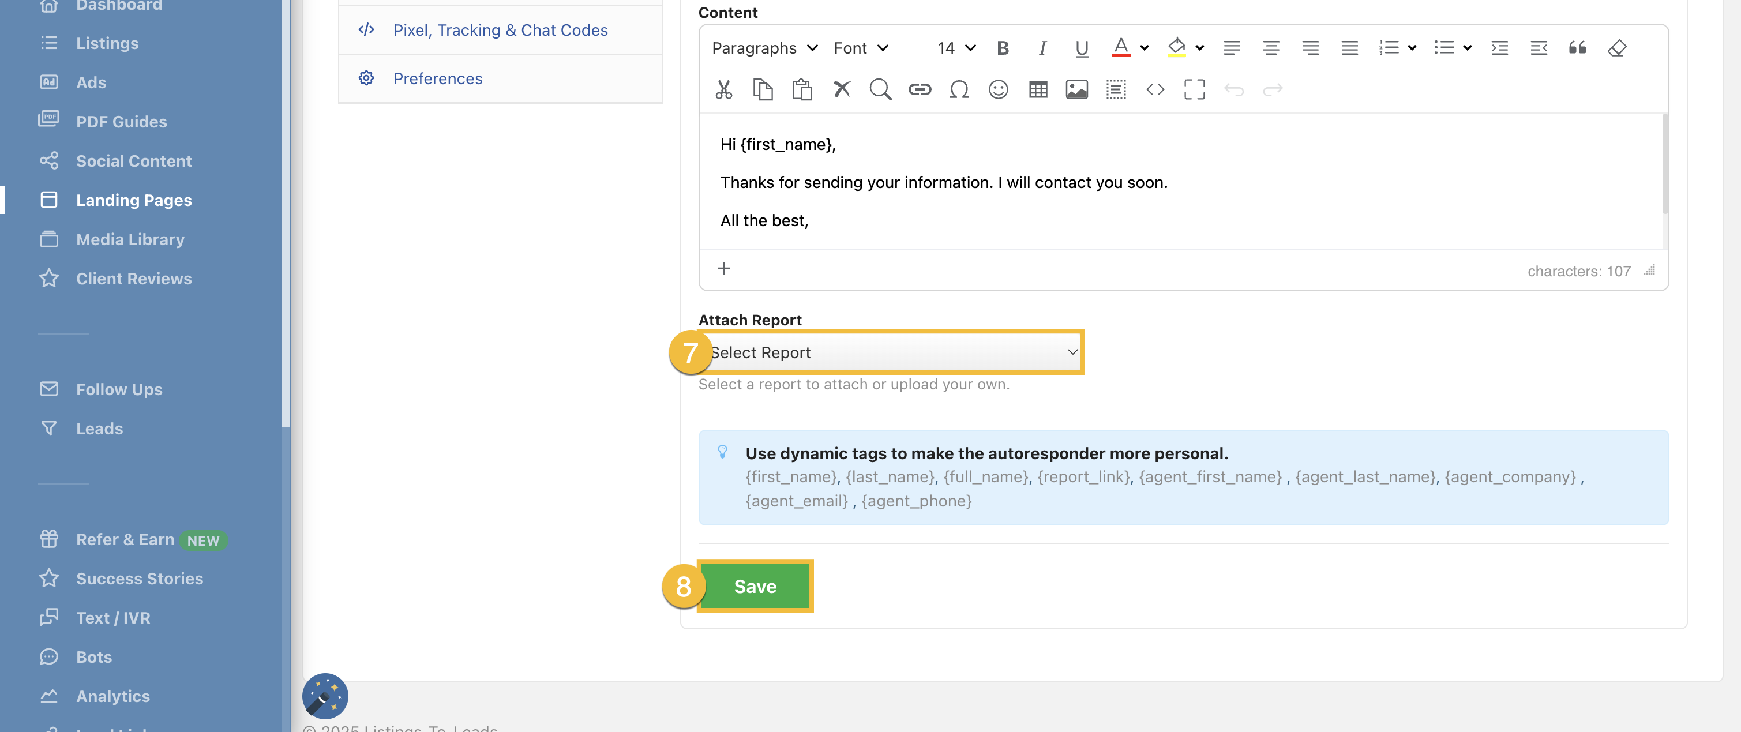
Task: Toggle bold formatting
Action: pyautogui.click(x=1002, y=48)
